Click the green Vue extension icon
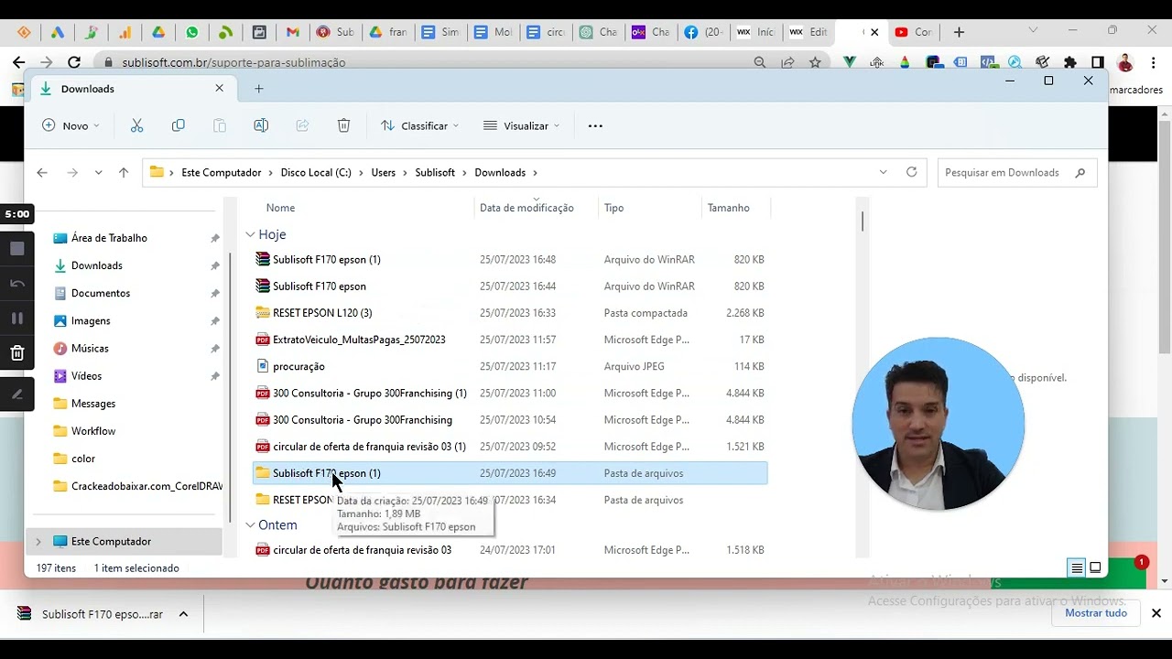The height and width of the screenshot is (659, 1172). point(850,62)
